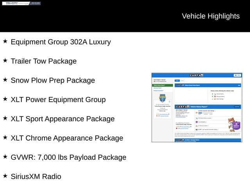Click the accident damage severity bar in report

[202, 113]
